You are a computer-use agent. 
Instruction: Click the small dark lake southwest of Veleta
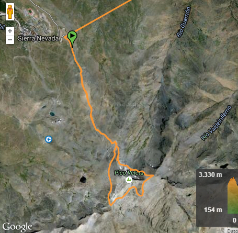83,179
